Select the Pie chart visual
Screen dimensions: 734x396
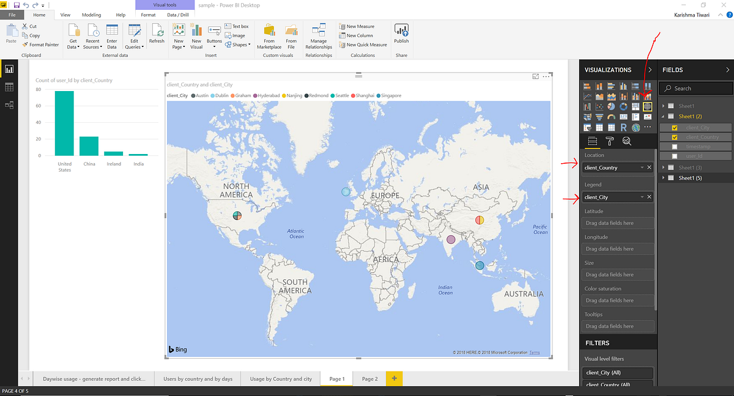coord(611,107)
